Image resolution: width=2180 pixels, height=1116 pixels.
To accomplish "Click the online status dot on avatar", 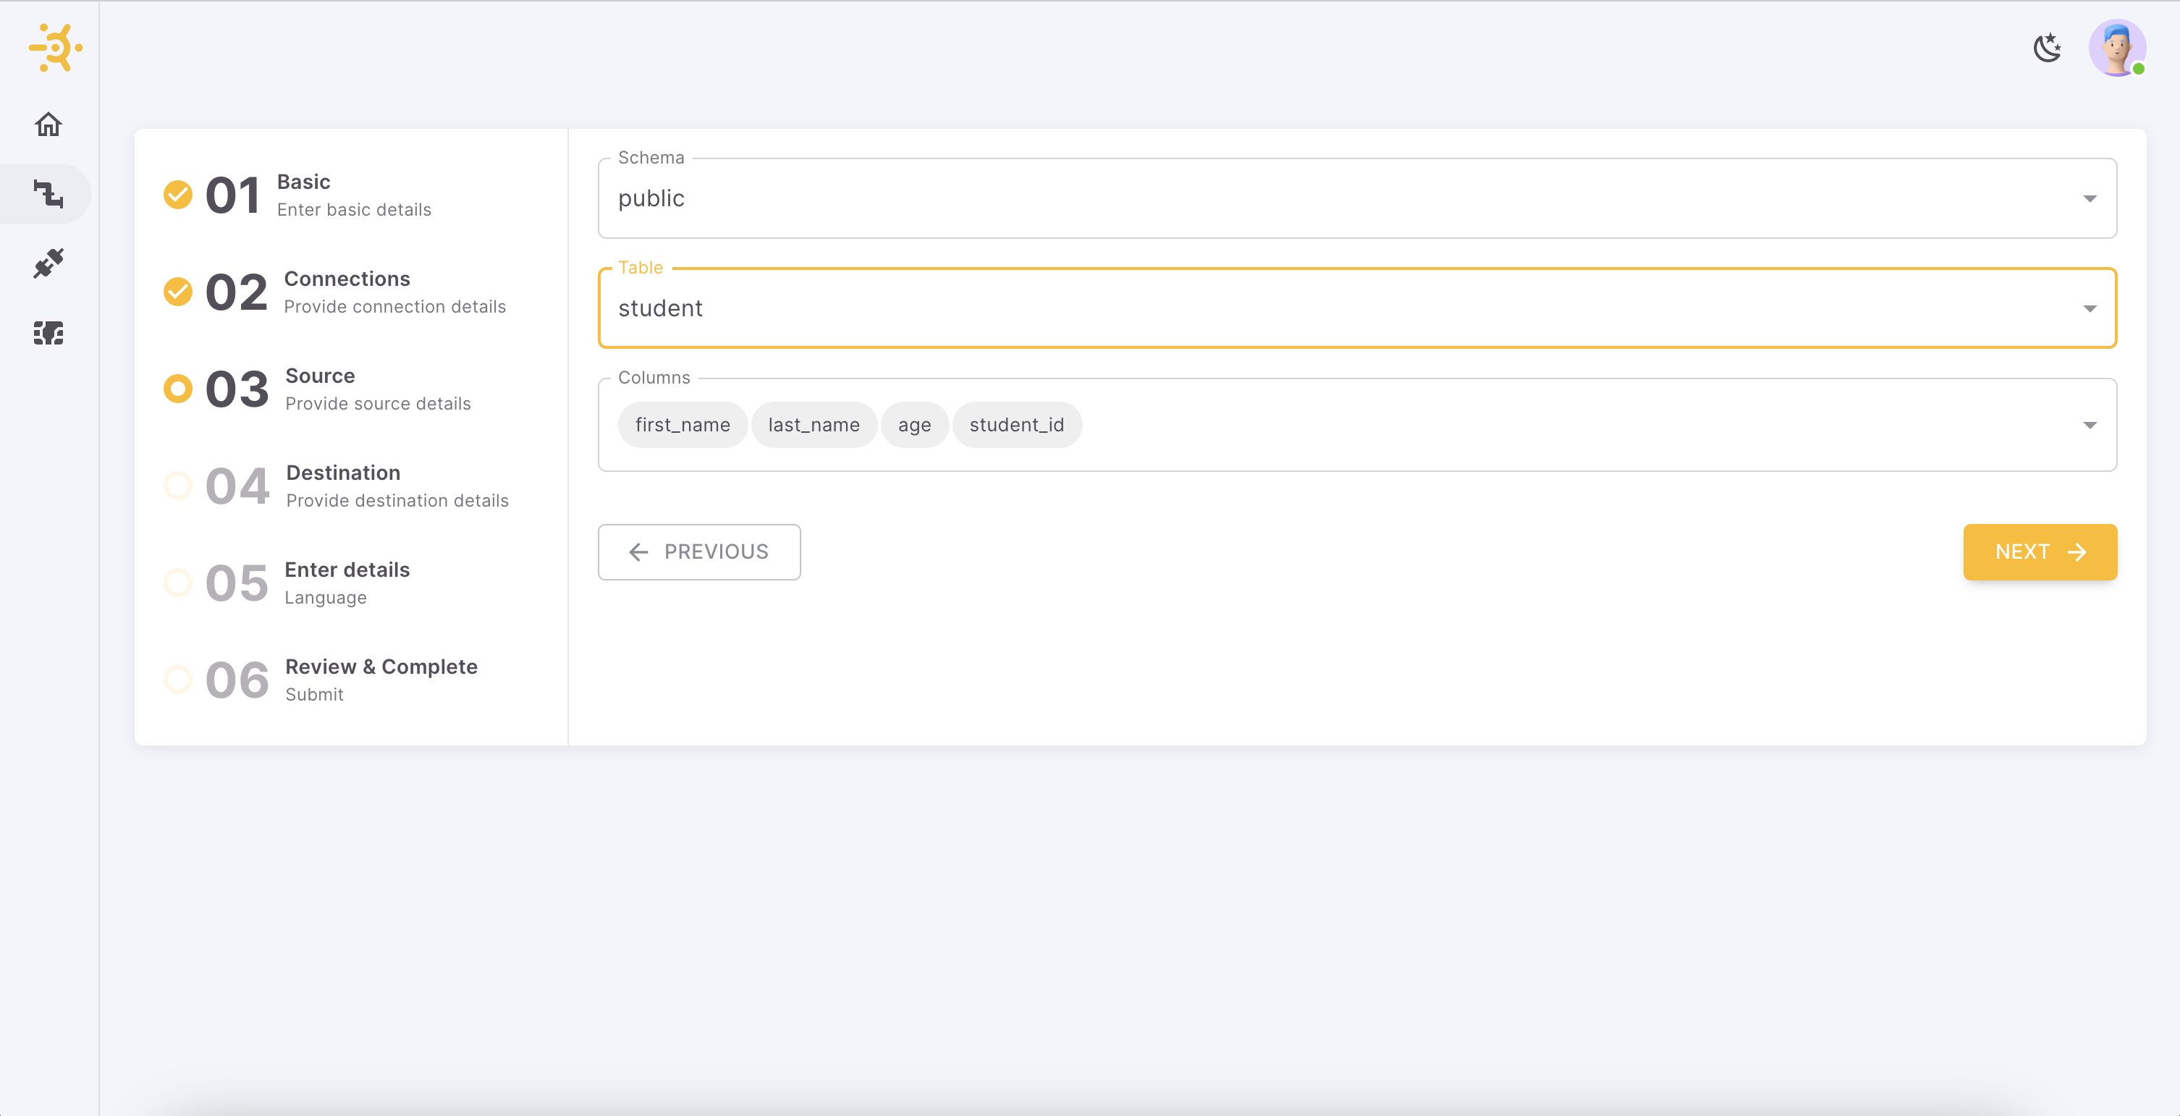I will tap(2138, 69).
